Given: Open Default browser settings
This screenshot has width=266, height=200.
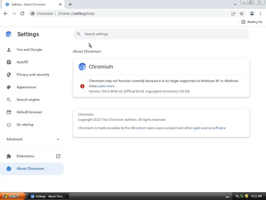Looking at the screenshot, I should (32, 112).
